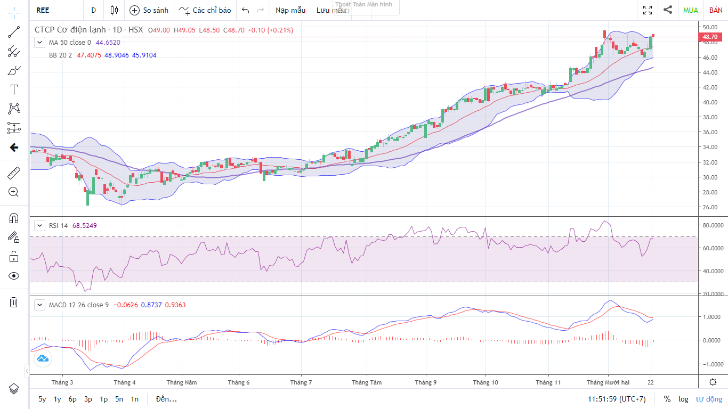Select the 1p time range
The height and width of the screenshot is (409, 728).
(x=103, y=399)
